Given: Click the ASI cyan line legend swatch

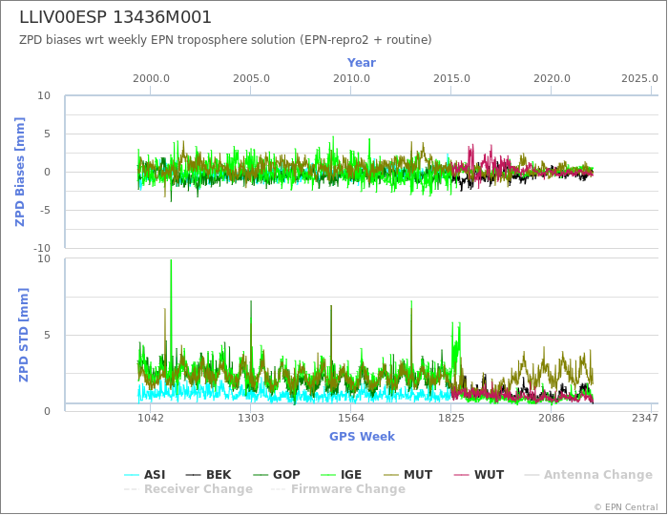Looking at the screenshot, I should click(x=132, y=475).
